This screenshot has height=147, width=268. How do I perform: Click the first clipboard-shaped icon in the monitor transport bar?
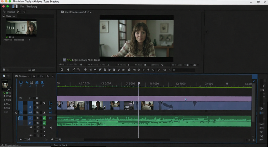(62, 70)
